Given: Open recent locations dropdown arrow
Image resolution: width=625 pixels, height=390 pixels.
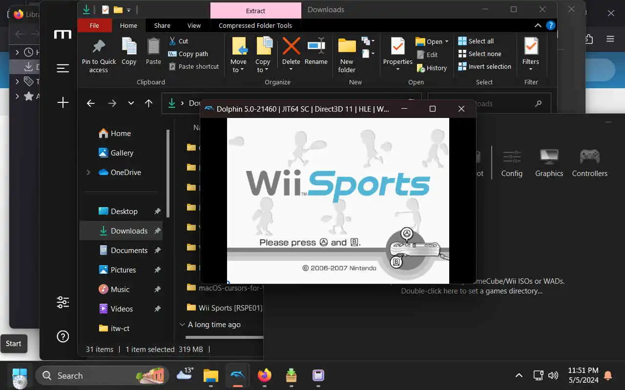Looking at the screenshot, I should click(131, 103).
